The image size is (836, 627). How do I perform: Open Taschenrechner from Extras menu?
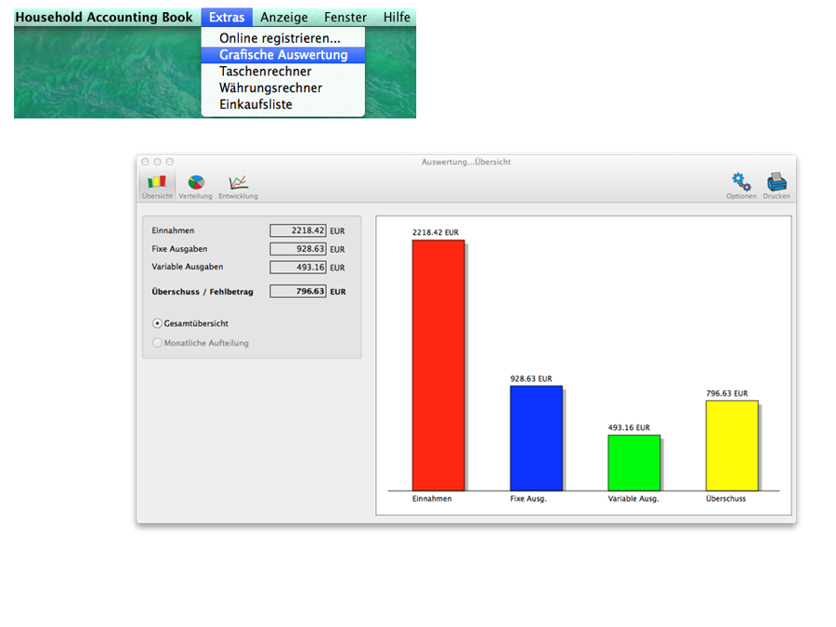pyautogui.click(x=265, y=72)
